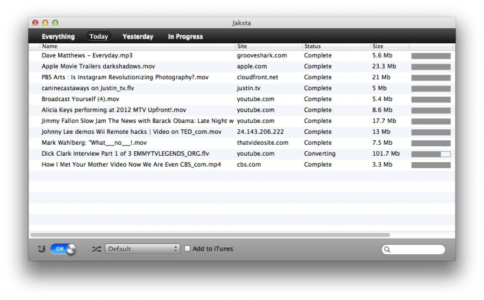Open the Default conversion format dropdown
The width and height of the screenshot is (484, 300).
[143, 249]
